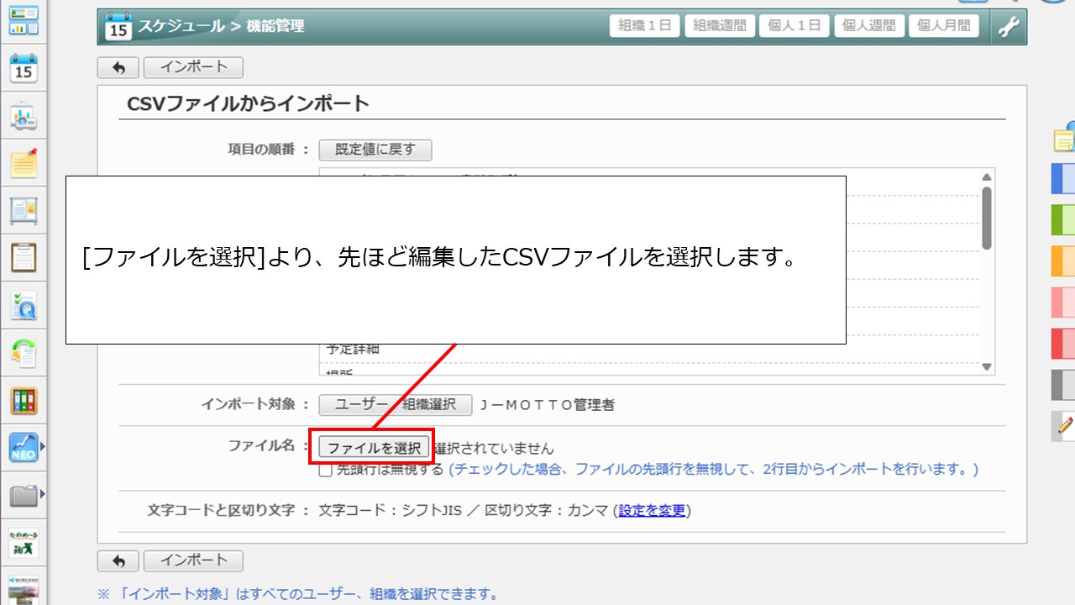Expand the folder sidebar menu arrow
Image resolution: width=1075 pixels, height=605 pixels.
click(x=43, y=495)
